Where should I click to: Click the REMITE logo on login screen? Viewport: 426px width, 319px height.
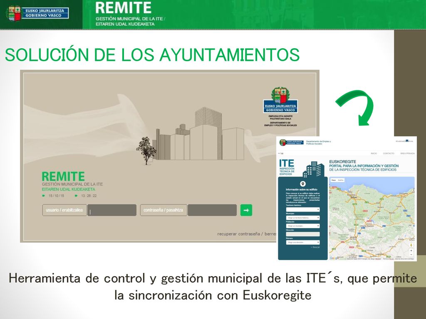(x=63, y=177)
